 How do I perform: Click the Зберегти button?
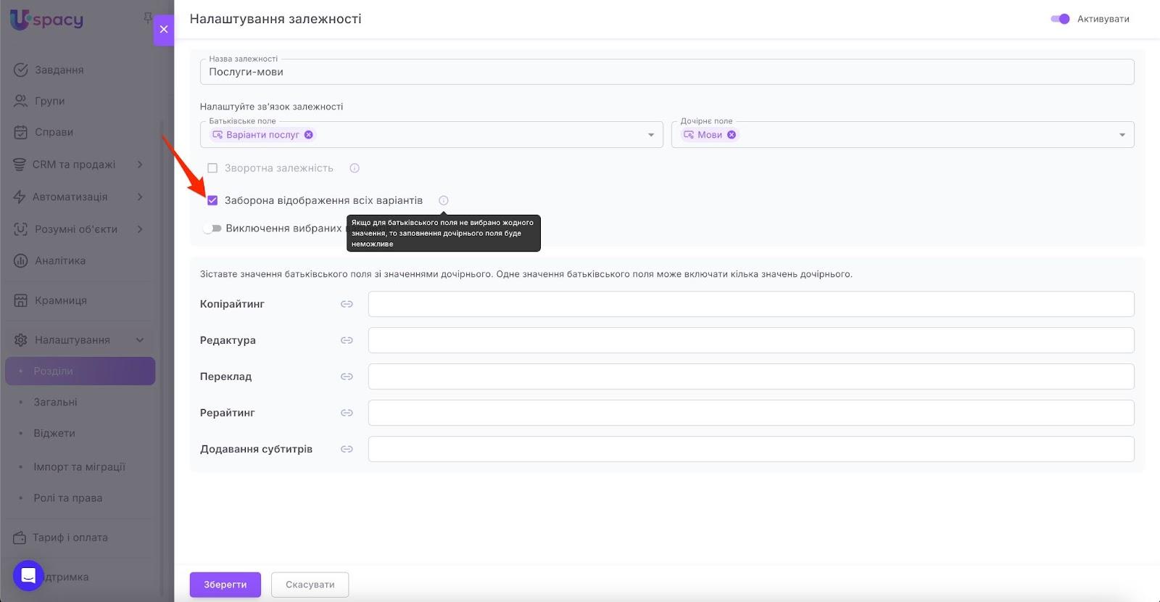click(x=225, y=585)
